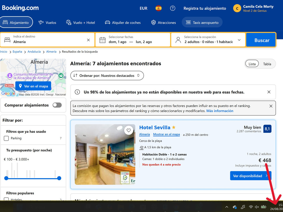Click the beach distance umbrella icon
Viewport: 283px width, 212px height.
pos(141,148)
